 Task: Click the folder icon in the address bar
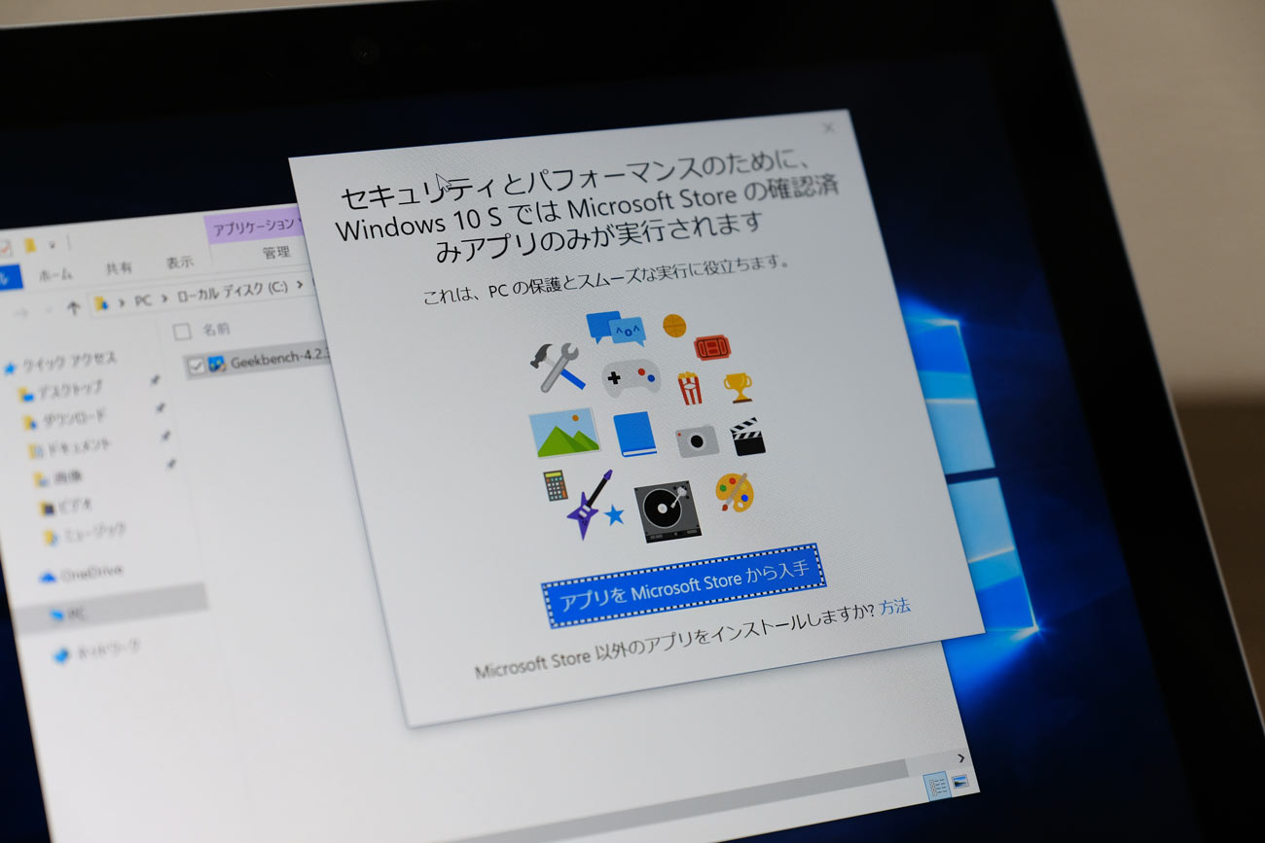point(100,304)
